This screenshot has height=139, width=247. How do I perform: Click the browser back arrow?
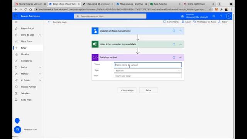[x=16, y=9]
